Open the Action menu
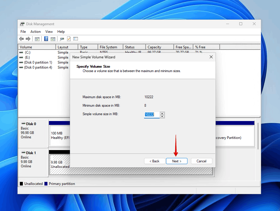280x211 pixels. point(35,31)
